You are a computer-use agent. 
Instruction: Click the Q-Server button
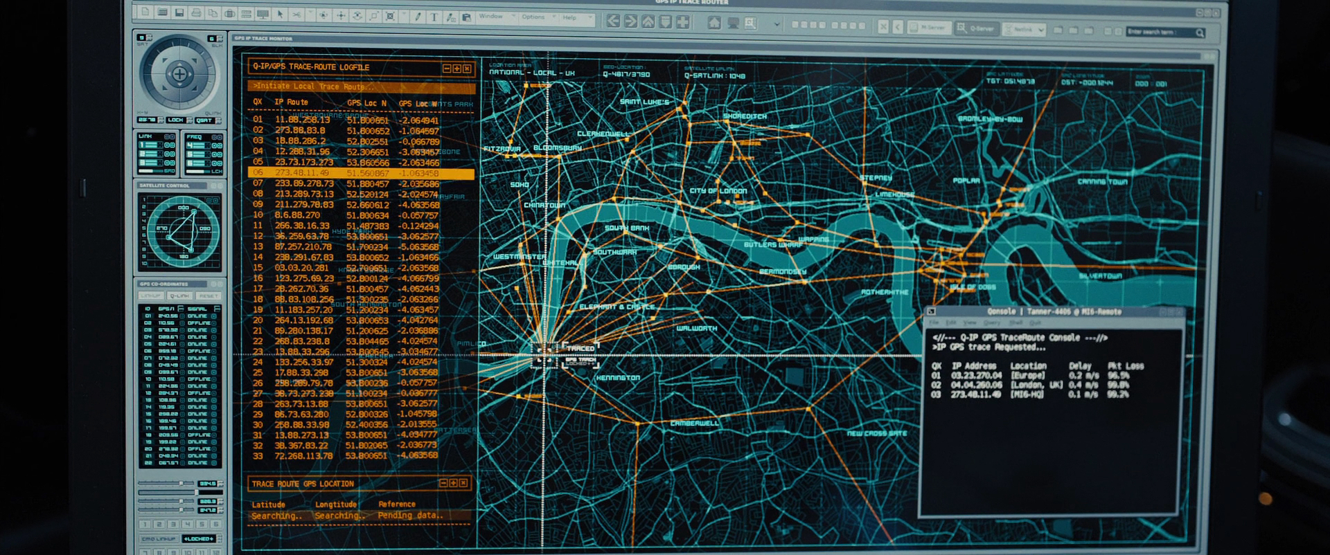pos(977,28)
